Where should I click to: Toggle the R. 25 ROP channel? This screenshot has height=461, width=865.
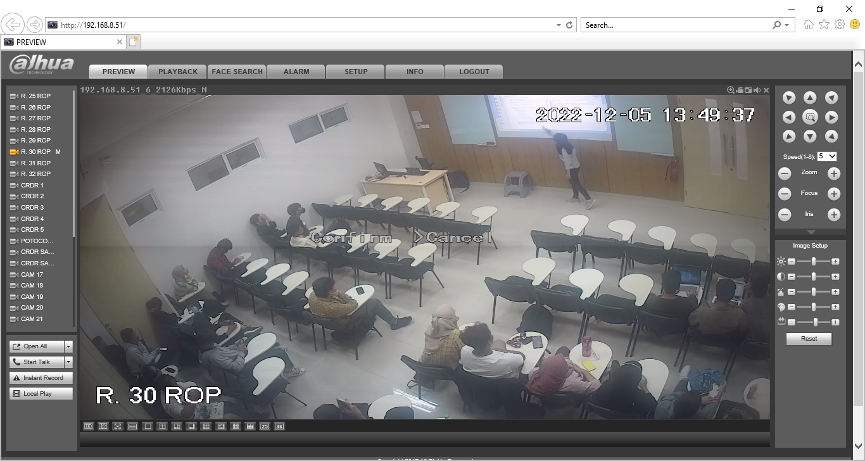(30, 96)
